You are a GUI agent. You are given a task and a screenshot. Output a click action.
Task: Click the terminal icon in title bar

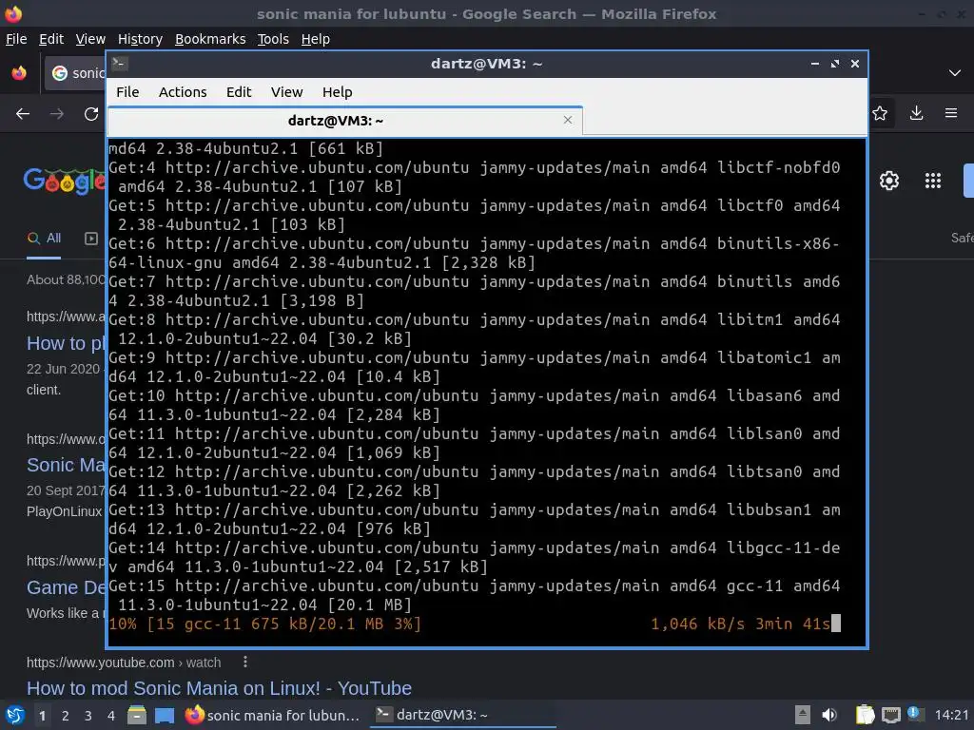point(119,64)
